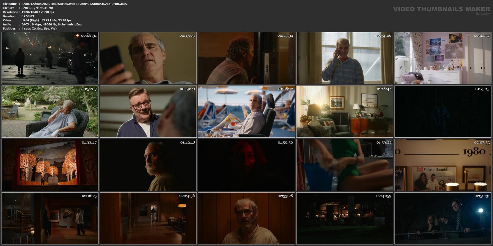Select the thumbnail timestamped 00:08:31
This screenshot has height=246, width=493.
(50, 58)
